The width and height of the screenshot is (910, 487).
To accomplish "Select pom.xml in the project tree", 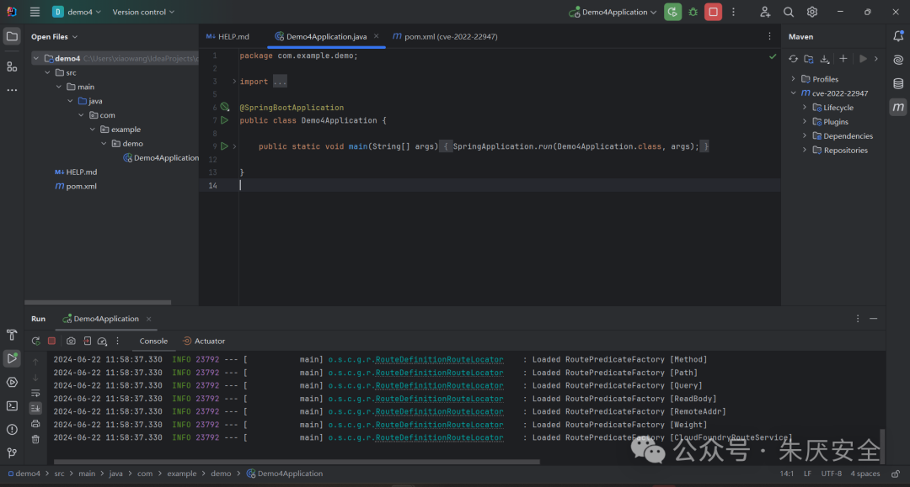I will tap(76, 187).
